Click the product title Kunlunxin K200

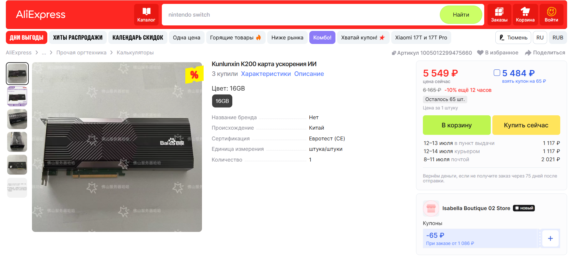(264, 64)
